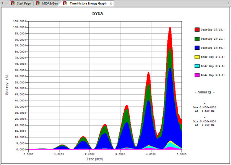The height and width of the screenshot is (165, 231).
Task: Click the 5.0000 time axis tick label
Action: point(181,154)
